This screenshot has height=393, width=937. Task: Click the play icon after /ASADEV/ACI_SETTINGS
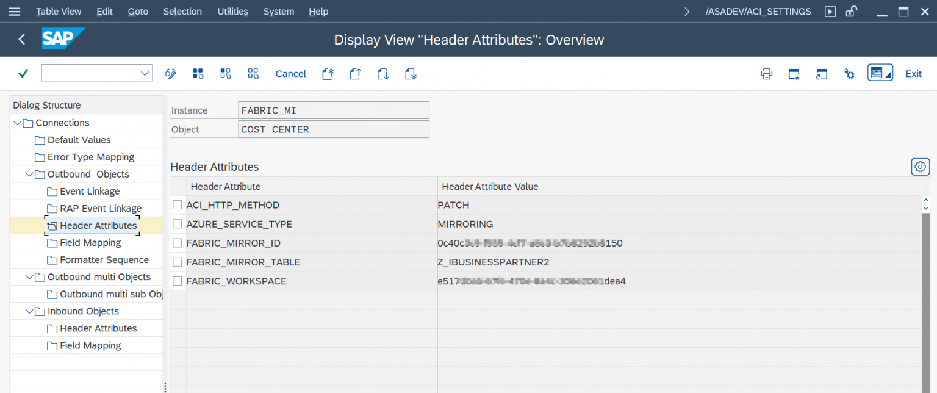[830, 12]
